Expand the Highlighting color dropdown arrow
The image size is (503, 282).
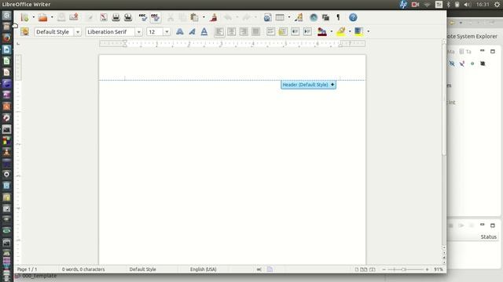pos(350,31)
